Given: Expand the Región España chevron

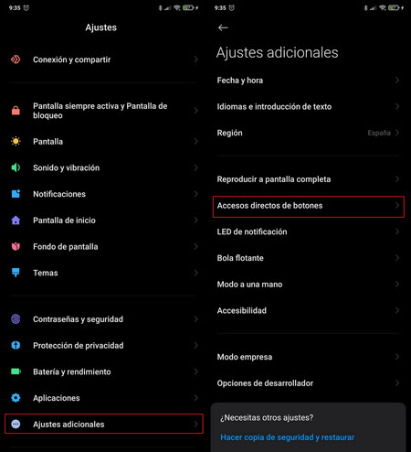Looking at the screenshot, I should click(x=397, y=133).
